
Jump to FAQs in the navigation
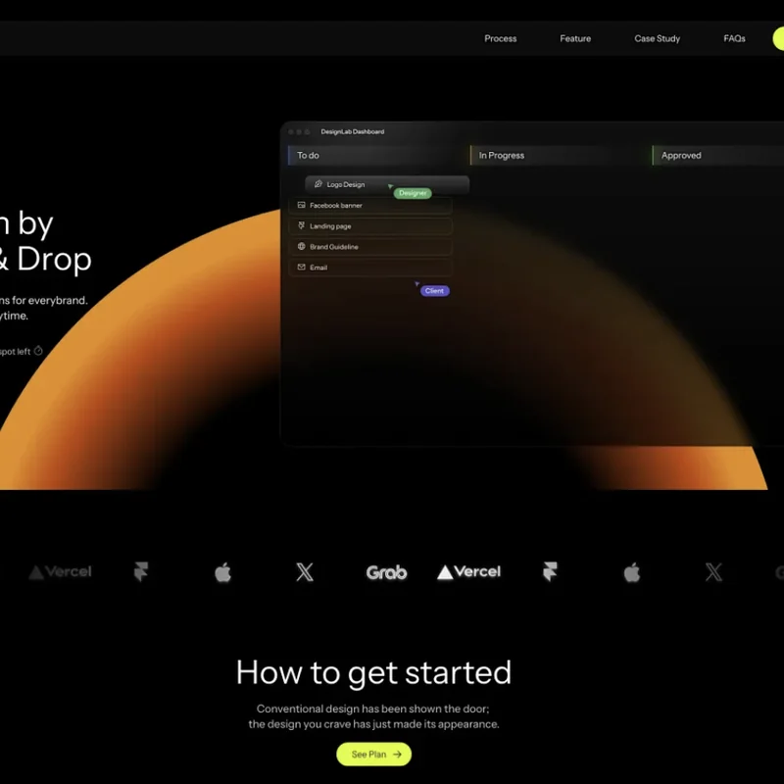coord(734,39)
